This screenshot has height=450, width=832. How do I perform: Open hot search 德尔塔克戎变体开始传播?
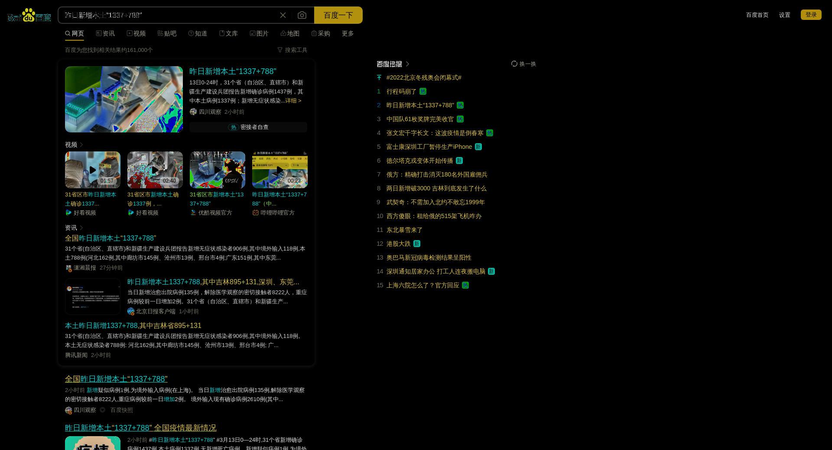419,161
